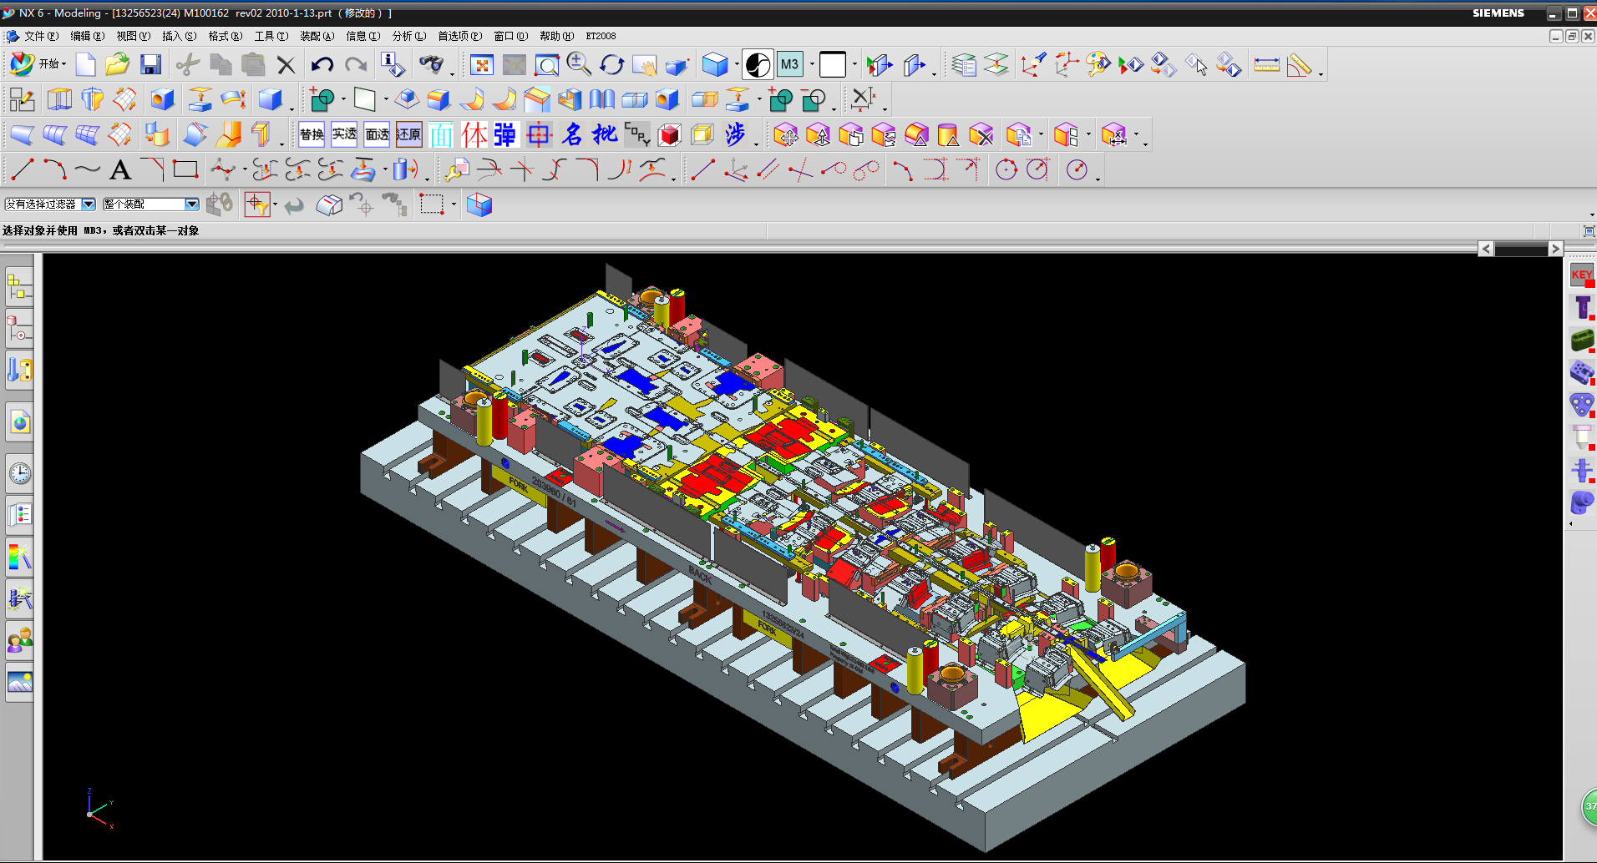Toggle the M3 display button
This screenshot has height=863, width=1597.
click(789, 64)
